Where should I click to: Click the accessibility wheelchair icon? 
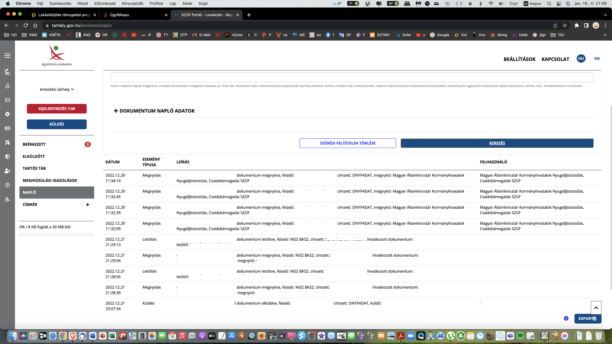[x=7, y=199]
